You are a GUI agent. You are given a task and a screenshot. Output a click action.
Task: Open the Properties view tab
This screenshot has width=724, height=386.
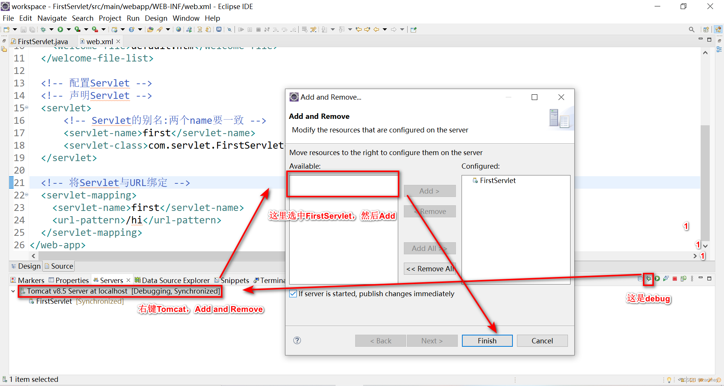(69, 280)
